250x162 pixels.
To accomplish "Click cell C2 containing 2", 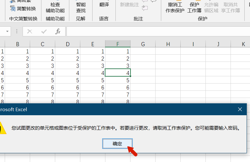I will 43,58.
